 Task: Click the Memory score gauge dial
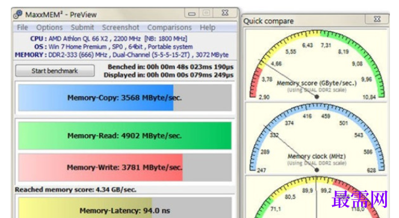316,65
